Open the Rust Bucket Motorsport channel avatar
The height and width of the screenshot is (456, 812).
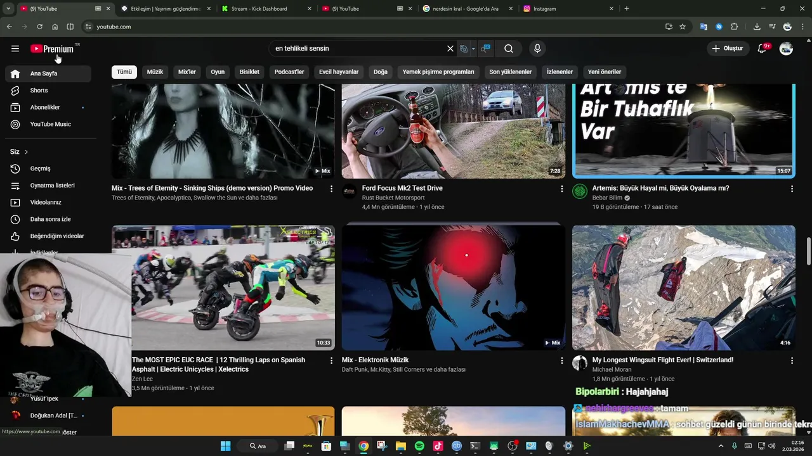coord(350,191)
